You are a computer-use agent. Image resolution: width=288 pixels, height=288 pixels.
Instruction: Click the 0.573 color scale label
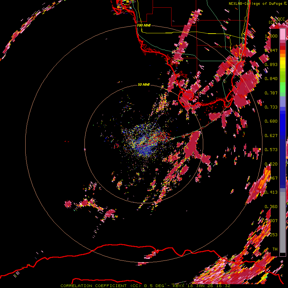click(x=271, y=150)
